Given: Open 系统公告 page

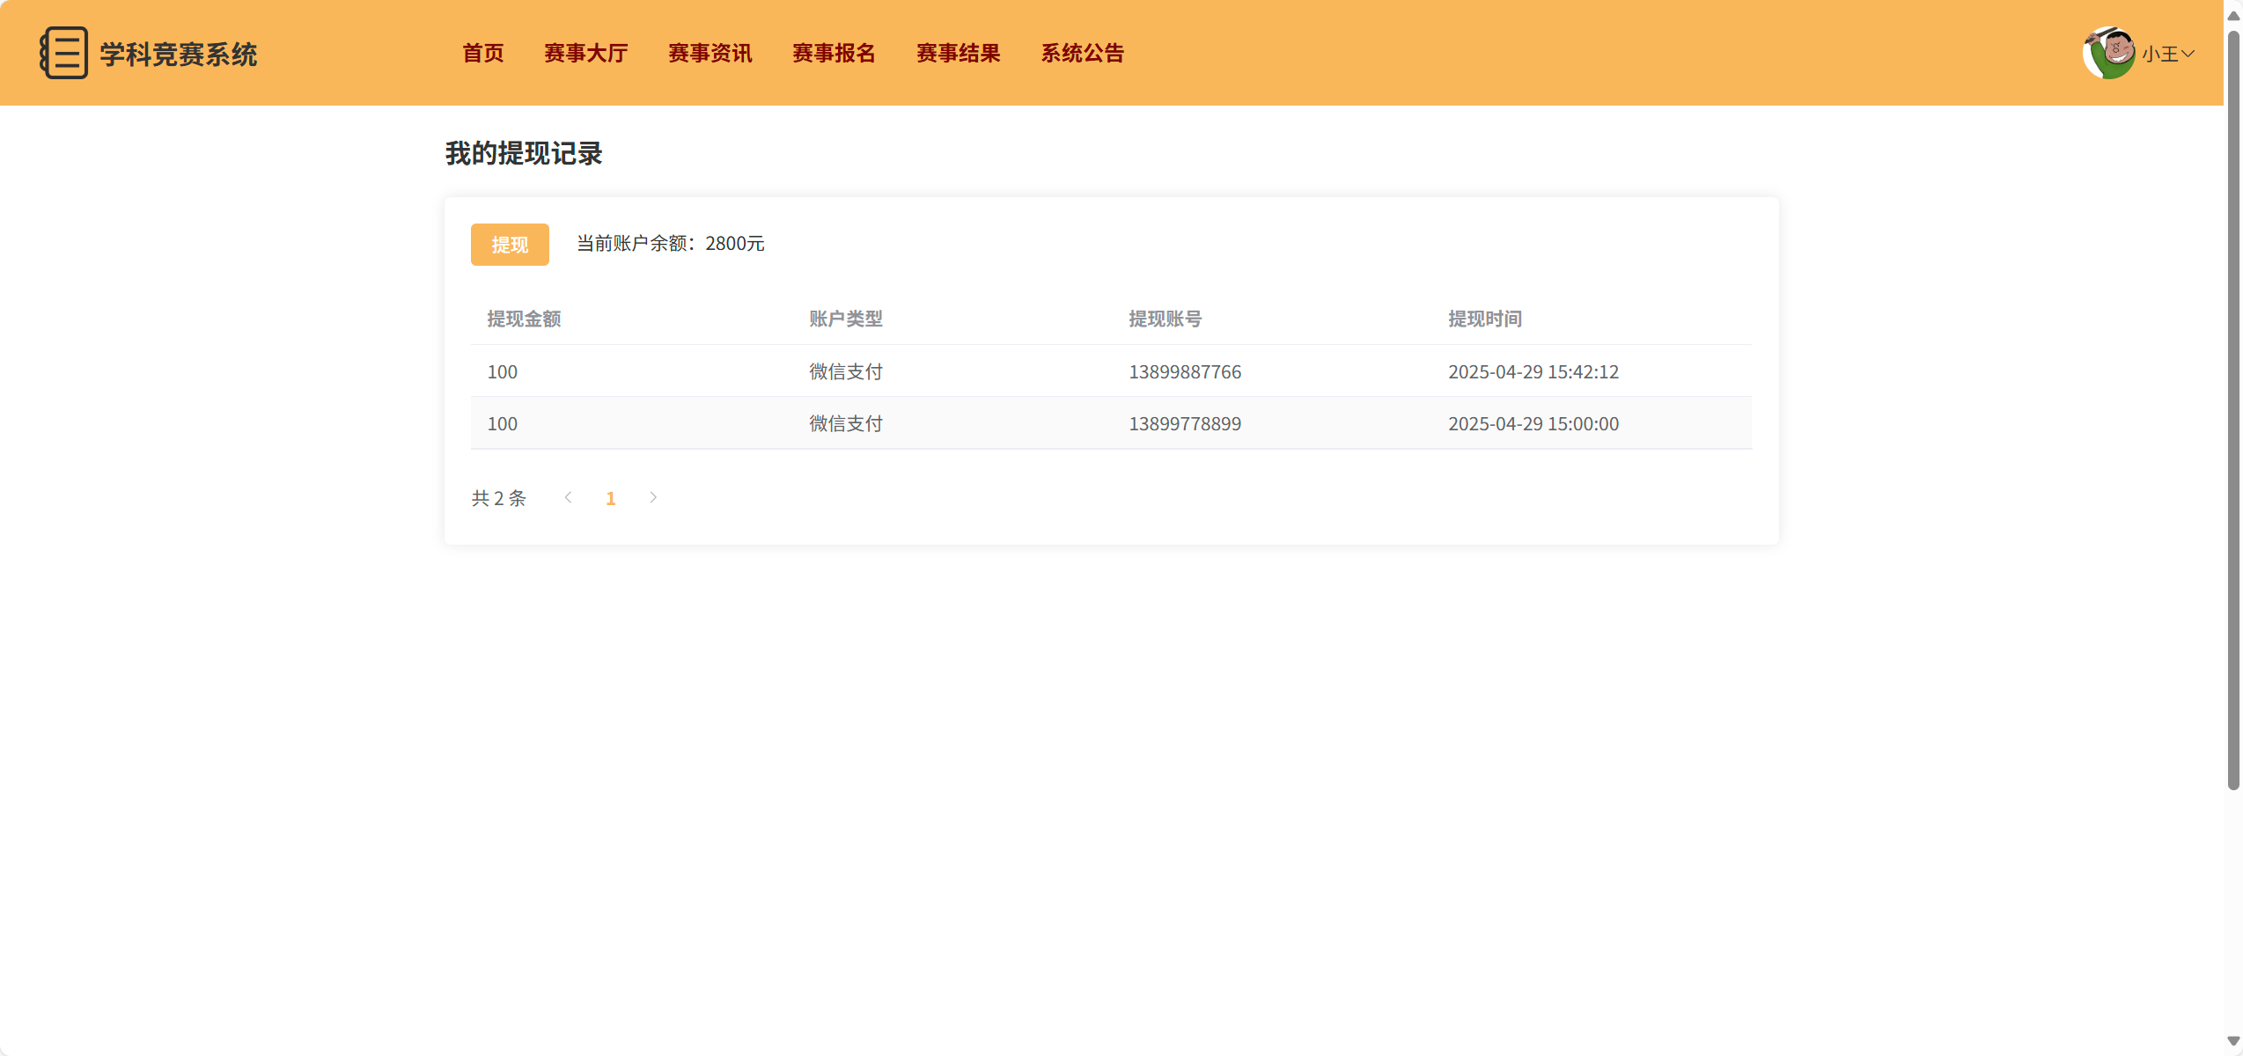Looking at the screenshot, I should tap(1083, 53).
